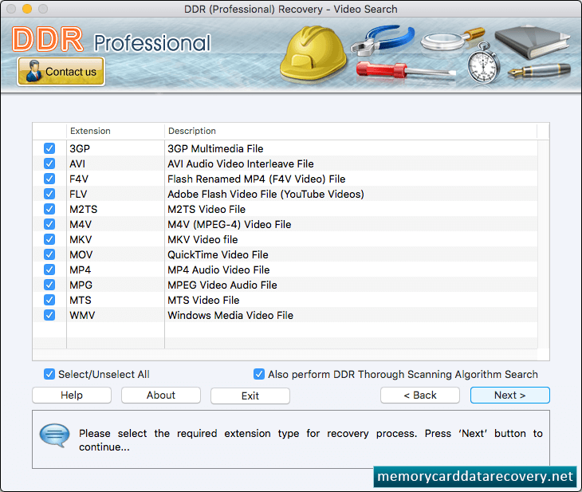Click the stopwatch icon in banner
Image resolution: width=582 pixels, height=492 pixels.
[x=482, y=64]
